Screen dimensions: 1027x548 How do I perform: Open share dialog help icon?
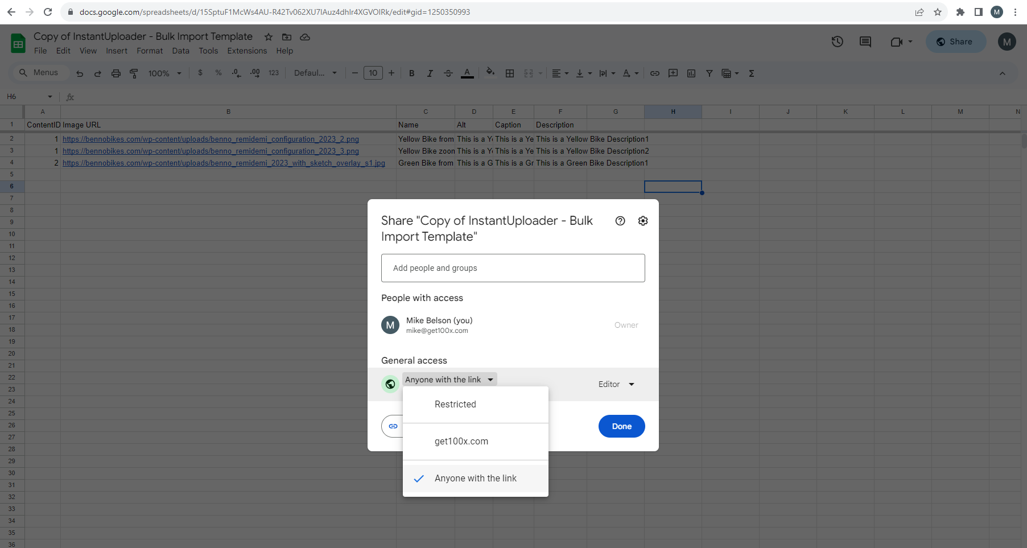[620, 221]
